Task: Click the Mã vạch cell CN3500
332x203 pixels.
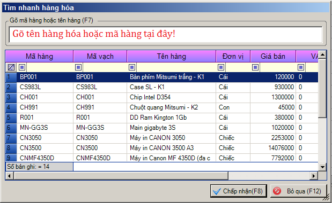Action: pos(100,148)
